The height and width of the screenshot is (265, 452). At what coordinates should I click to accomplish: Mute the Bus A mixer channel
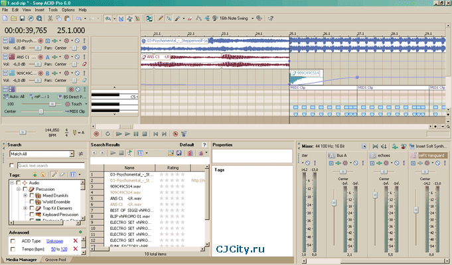point(356,163)
